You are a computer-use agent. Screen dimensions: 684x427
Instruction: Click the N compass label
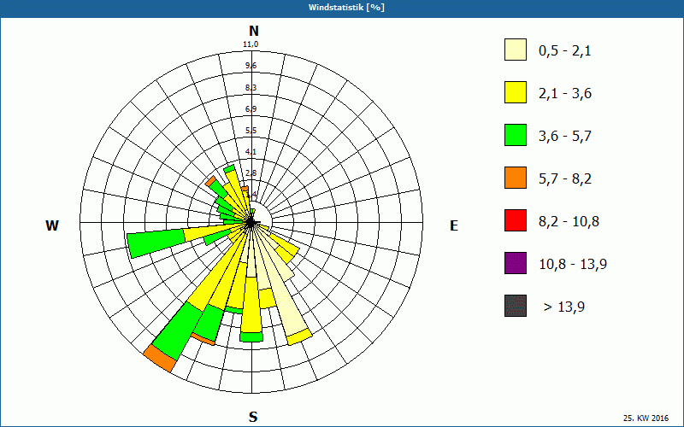click(x=254, y=31)
